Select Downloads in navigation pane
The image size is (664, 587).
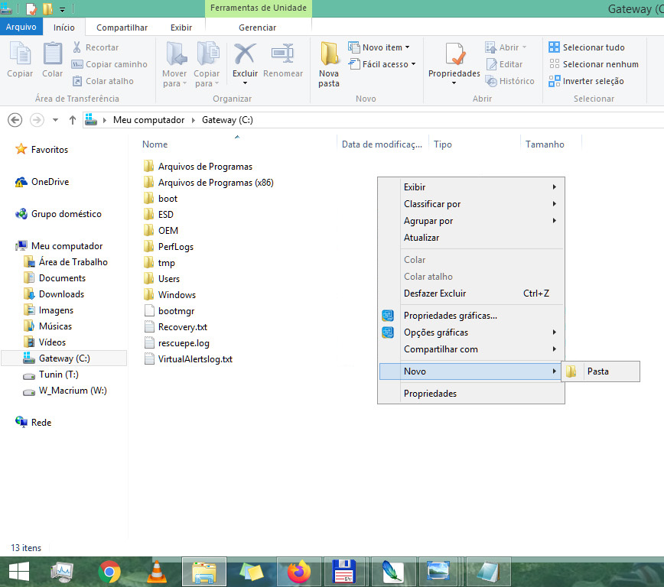pyautogui.click(x=61, y=294)
